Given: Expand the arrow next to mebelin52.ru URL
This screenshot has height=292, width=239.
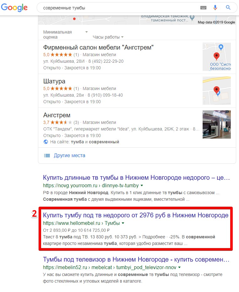Looking at the screenshot, I should [x=179, y=268].
